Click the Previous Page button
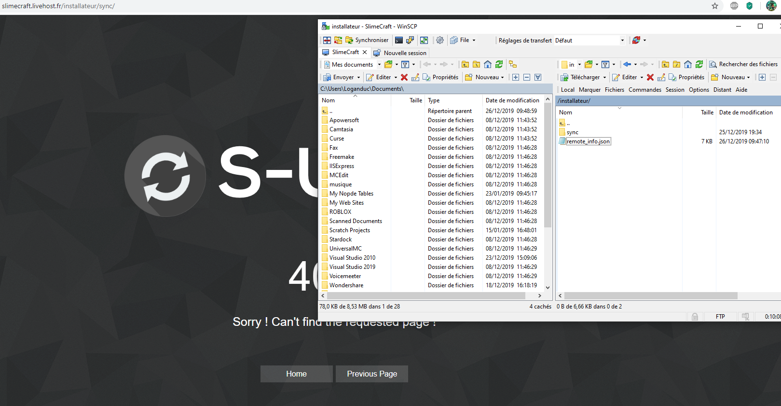Image resolution: width=781 pixels, height=406 pixels. point(372,374)
